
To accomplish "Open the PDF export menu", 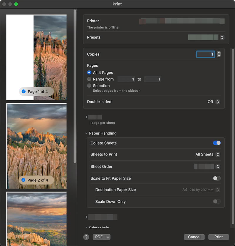I will tap(101, 237).
